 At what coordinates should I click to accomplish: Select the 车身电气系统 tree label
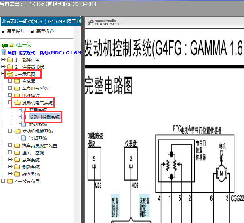pos(35,88)
